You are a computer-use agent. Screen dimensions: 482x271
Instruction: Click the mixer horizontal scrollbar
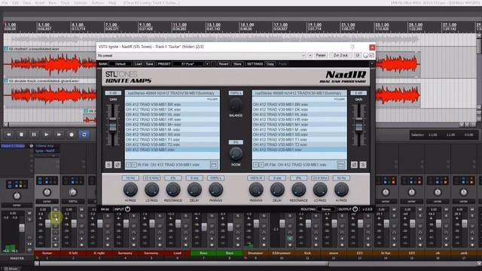pyautogui.click(x=184, y=263)
